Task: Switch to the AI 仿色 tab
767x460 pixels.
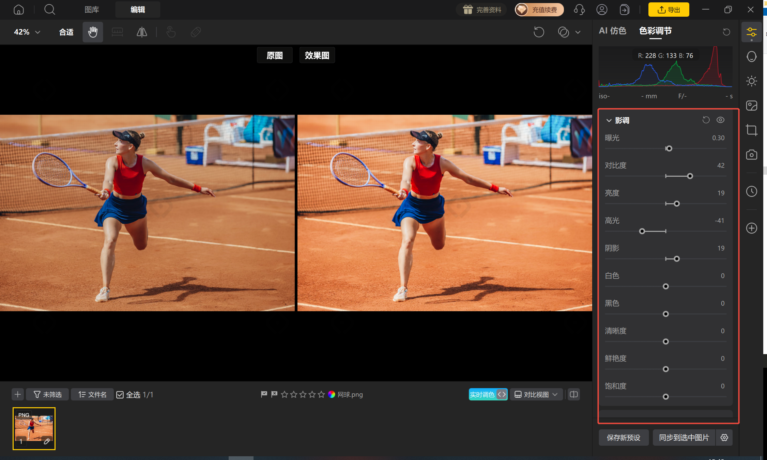Action: (x=612, y=31)
